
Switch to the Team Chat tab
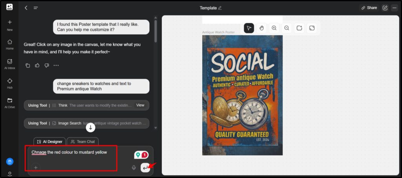82,141
